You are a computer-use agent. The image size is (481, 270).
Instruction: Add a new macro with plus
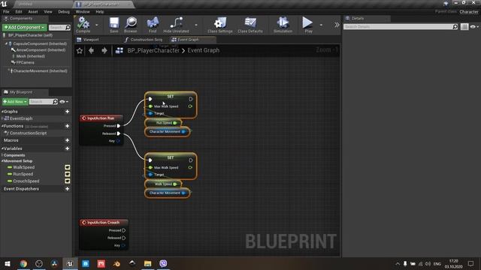(x=67, y=140)
